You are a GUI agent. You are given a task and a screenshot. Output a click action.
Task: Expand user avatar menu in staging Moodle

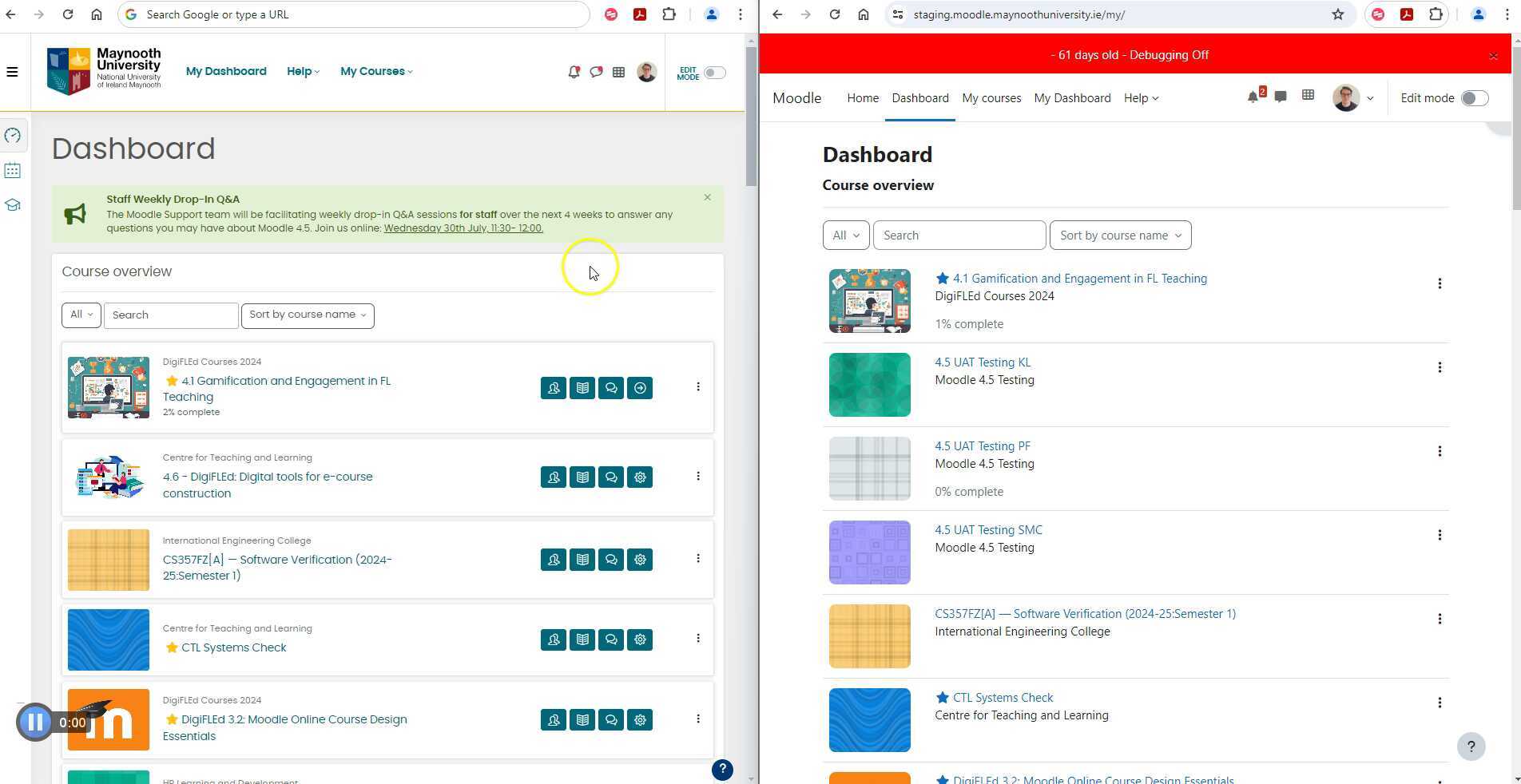[1353, 98]
